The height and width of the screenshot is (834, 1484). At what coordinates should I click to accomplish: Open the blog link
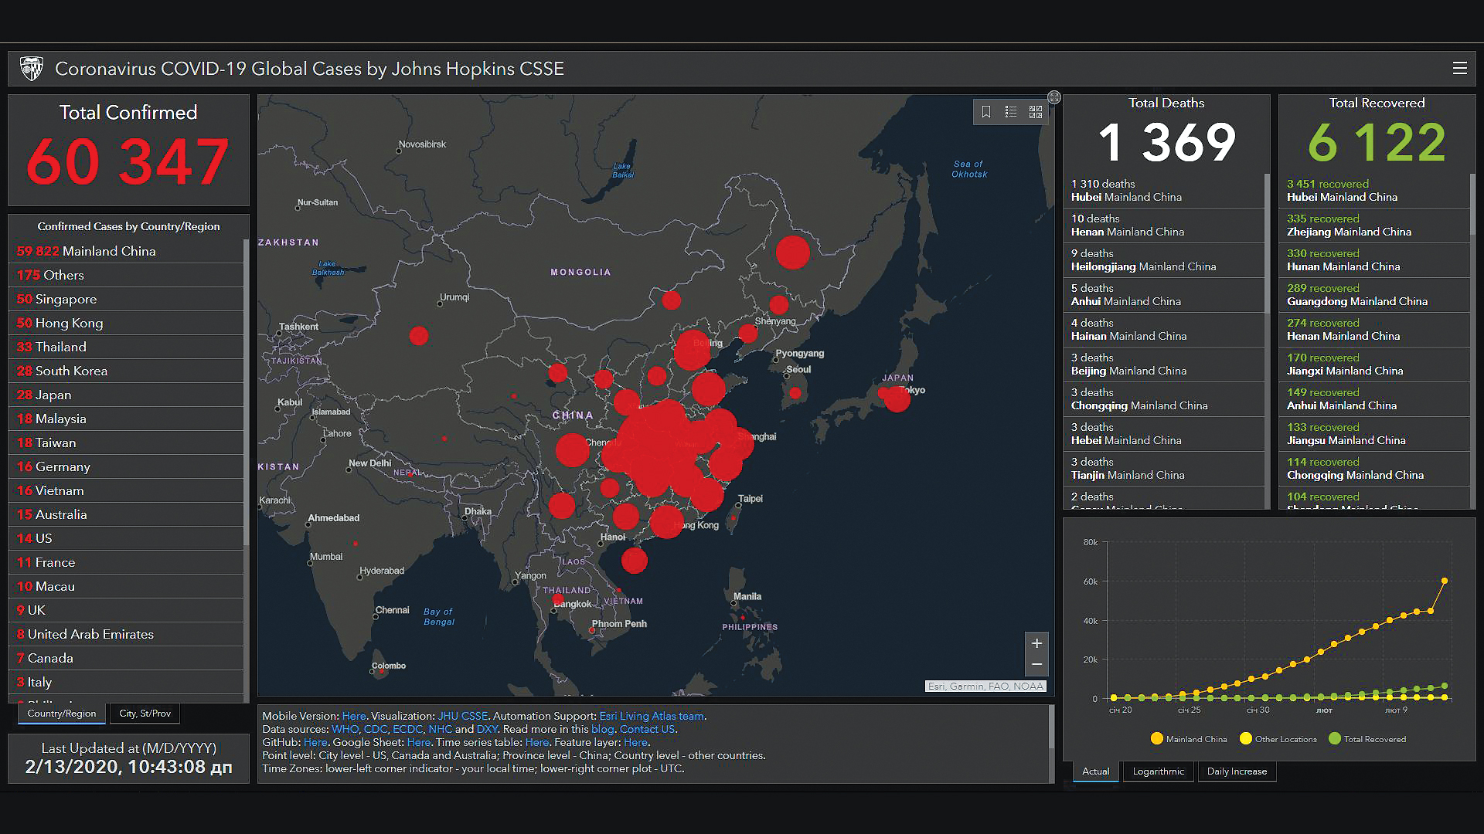602,729
